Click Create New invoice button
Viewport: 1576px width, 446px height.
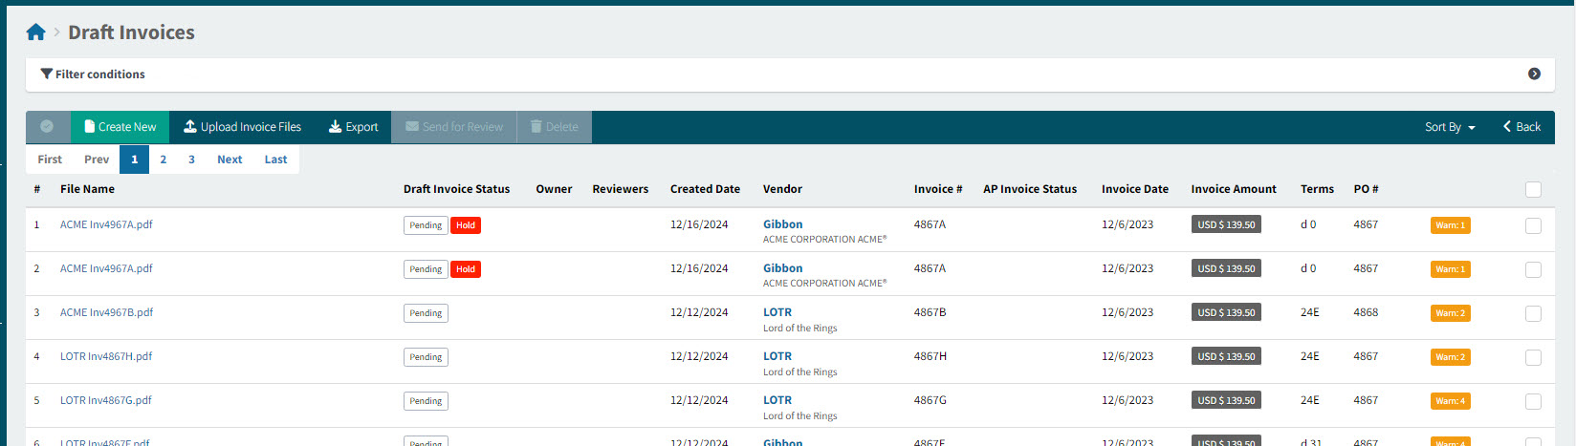(120, 127)
